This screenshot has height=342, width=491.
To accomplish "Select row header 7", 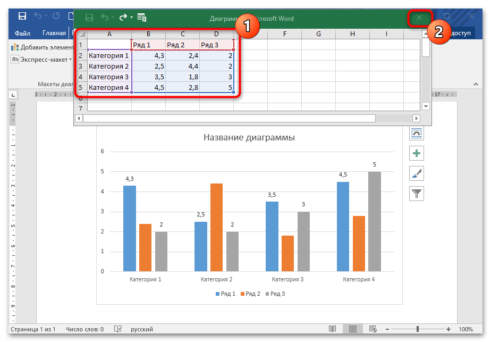I will 81,108.
